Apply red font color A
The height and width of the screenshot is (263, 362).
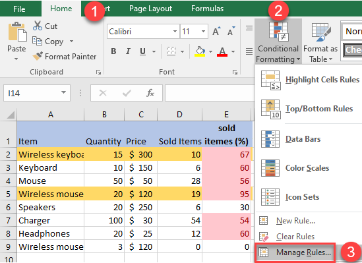coord(222,51)
